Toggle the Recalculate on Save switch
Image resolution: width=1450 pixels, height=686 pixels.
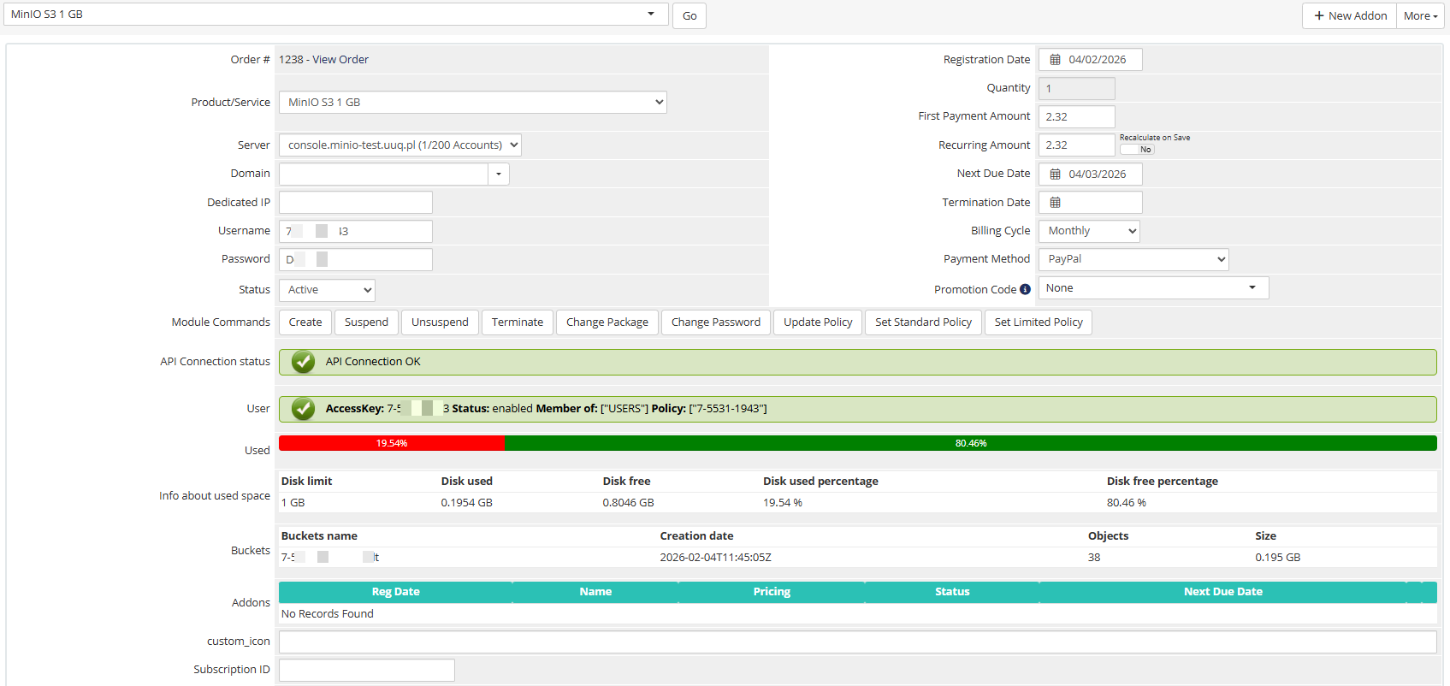pyautogui.click(x=1137, y=150)
